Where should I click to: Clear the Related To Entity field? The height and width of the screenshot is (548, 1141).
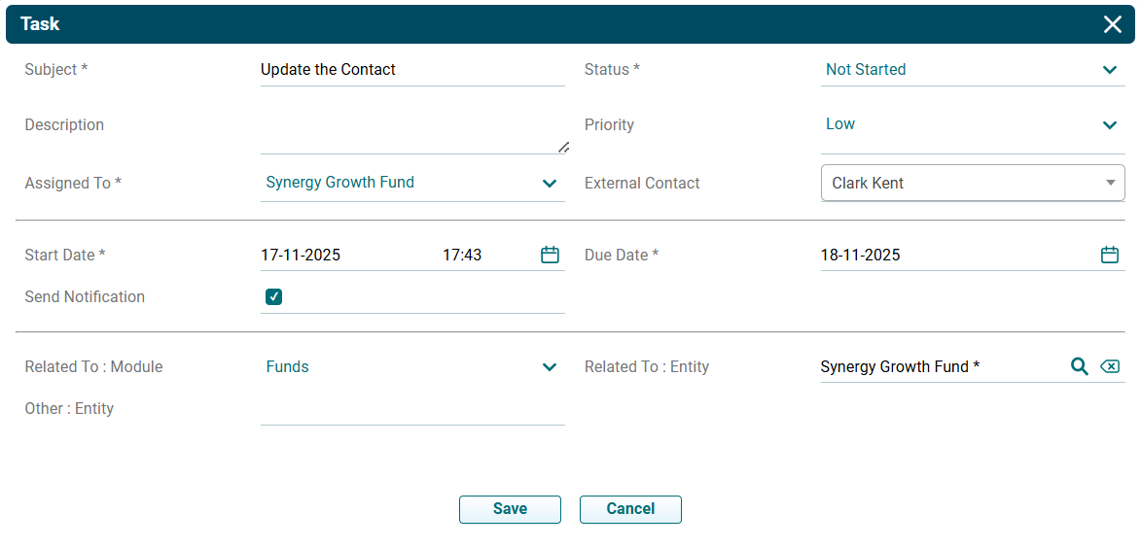pyautogui.click(x=1109, y=366)
